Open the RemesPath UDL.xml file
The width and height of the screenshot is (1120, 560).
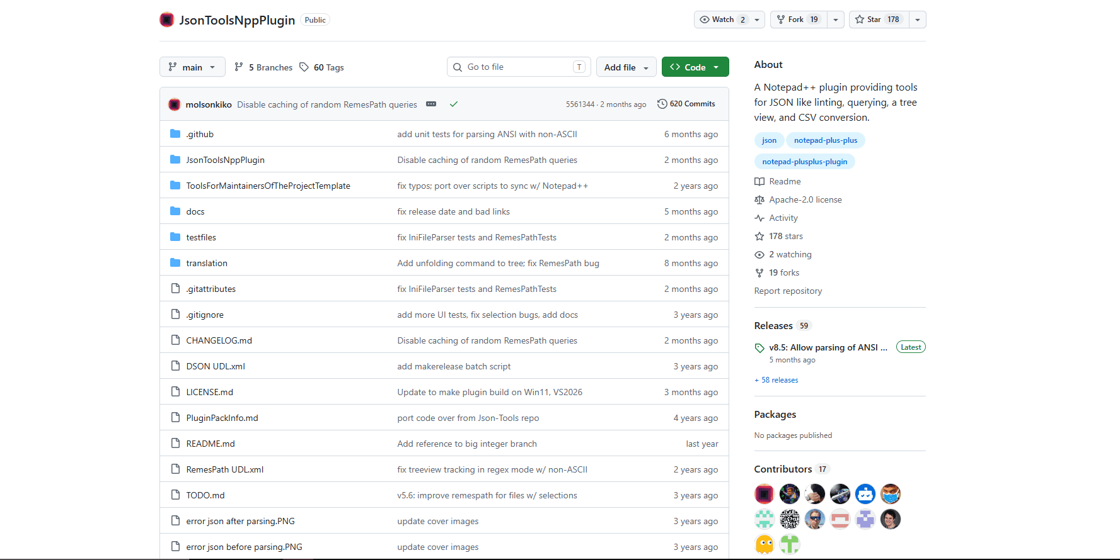225,469
